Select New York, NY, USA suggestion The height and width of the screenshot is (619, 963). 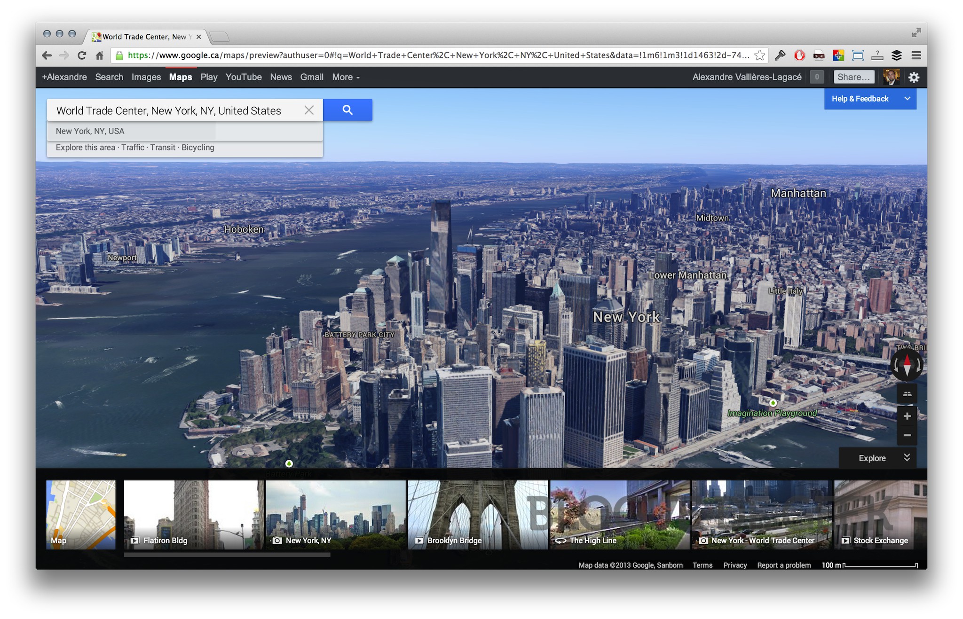pos(185,131)
